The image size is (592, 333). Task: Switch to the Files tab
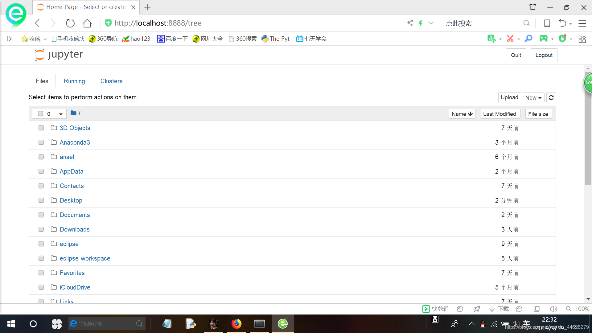[42, 81]
